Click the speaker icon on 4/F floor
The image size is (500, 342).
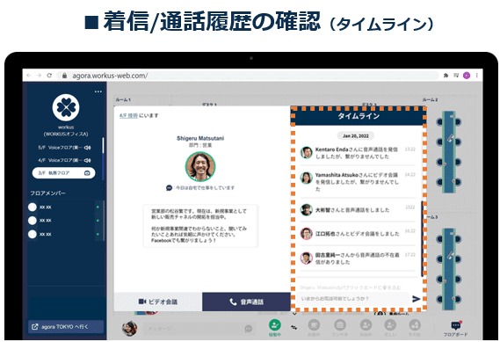coord(87,160)
